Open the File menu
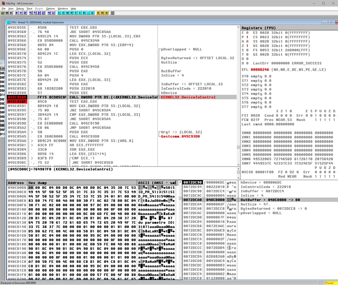 [3, 8]
